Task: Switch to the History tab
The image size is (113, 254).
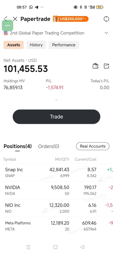Action: pyautogui.click(x=36, y=45)
